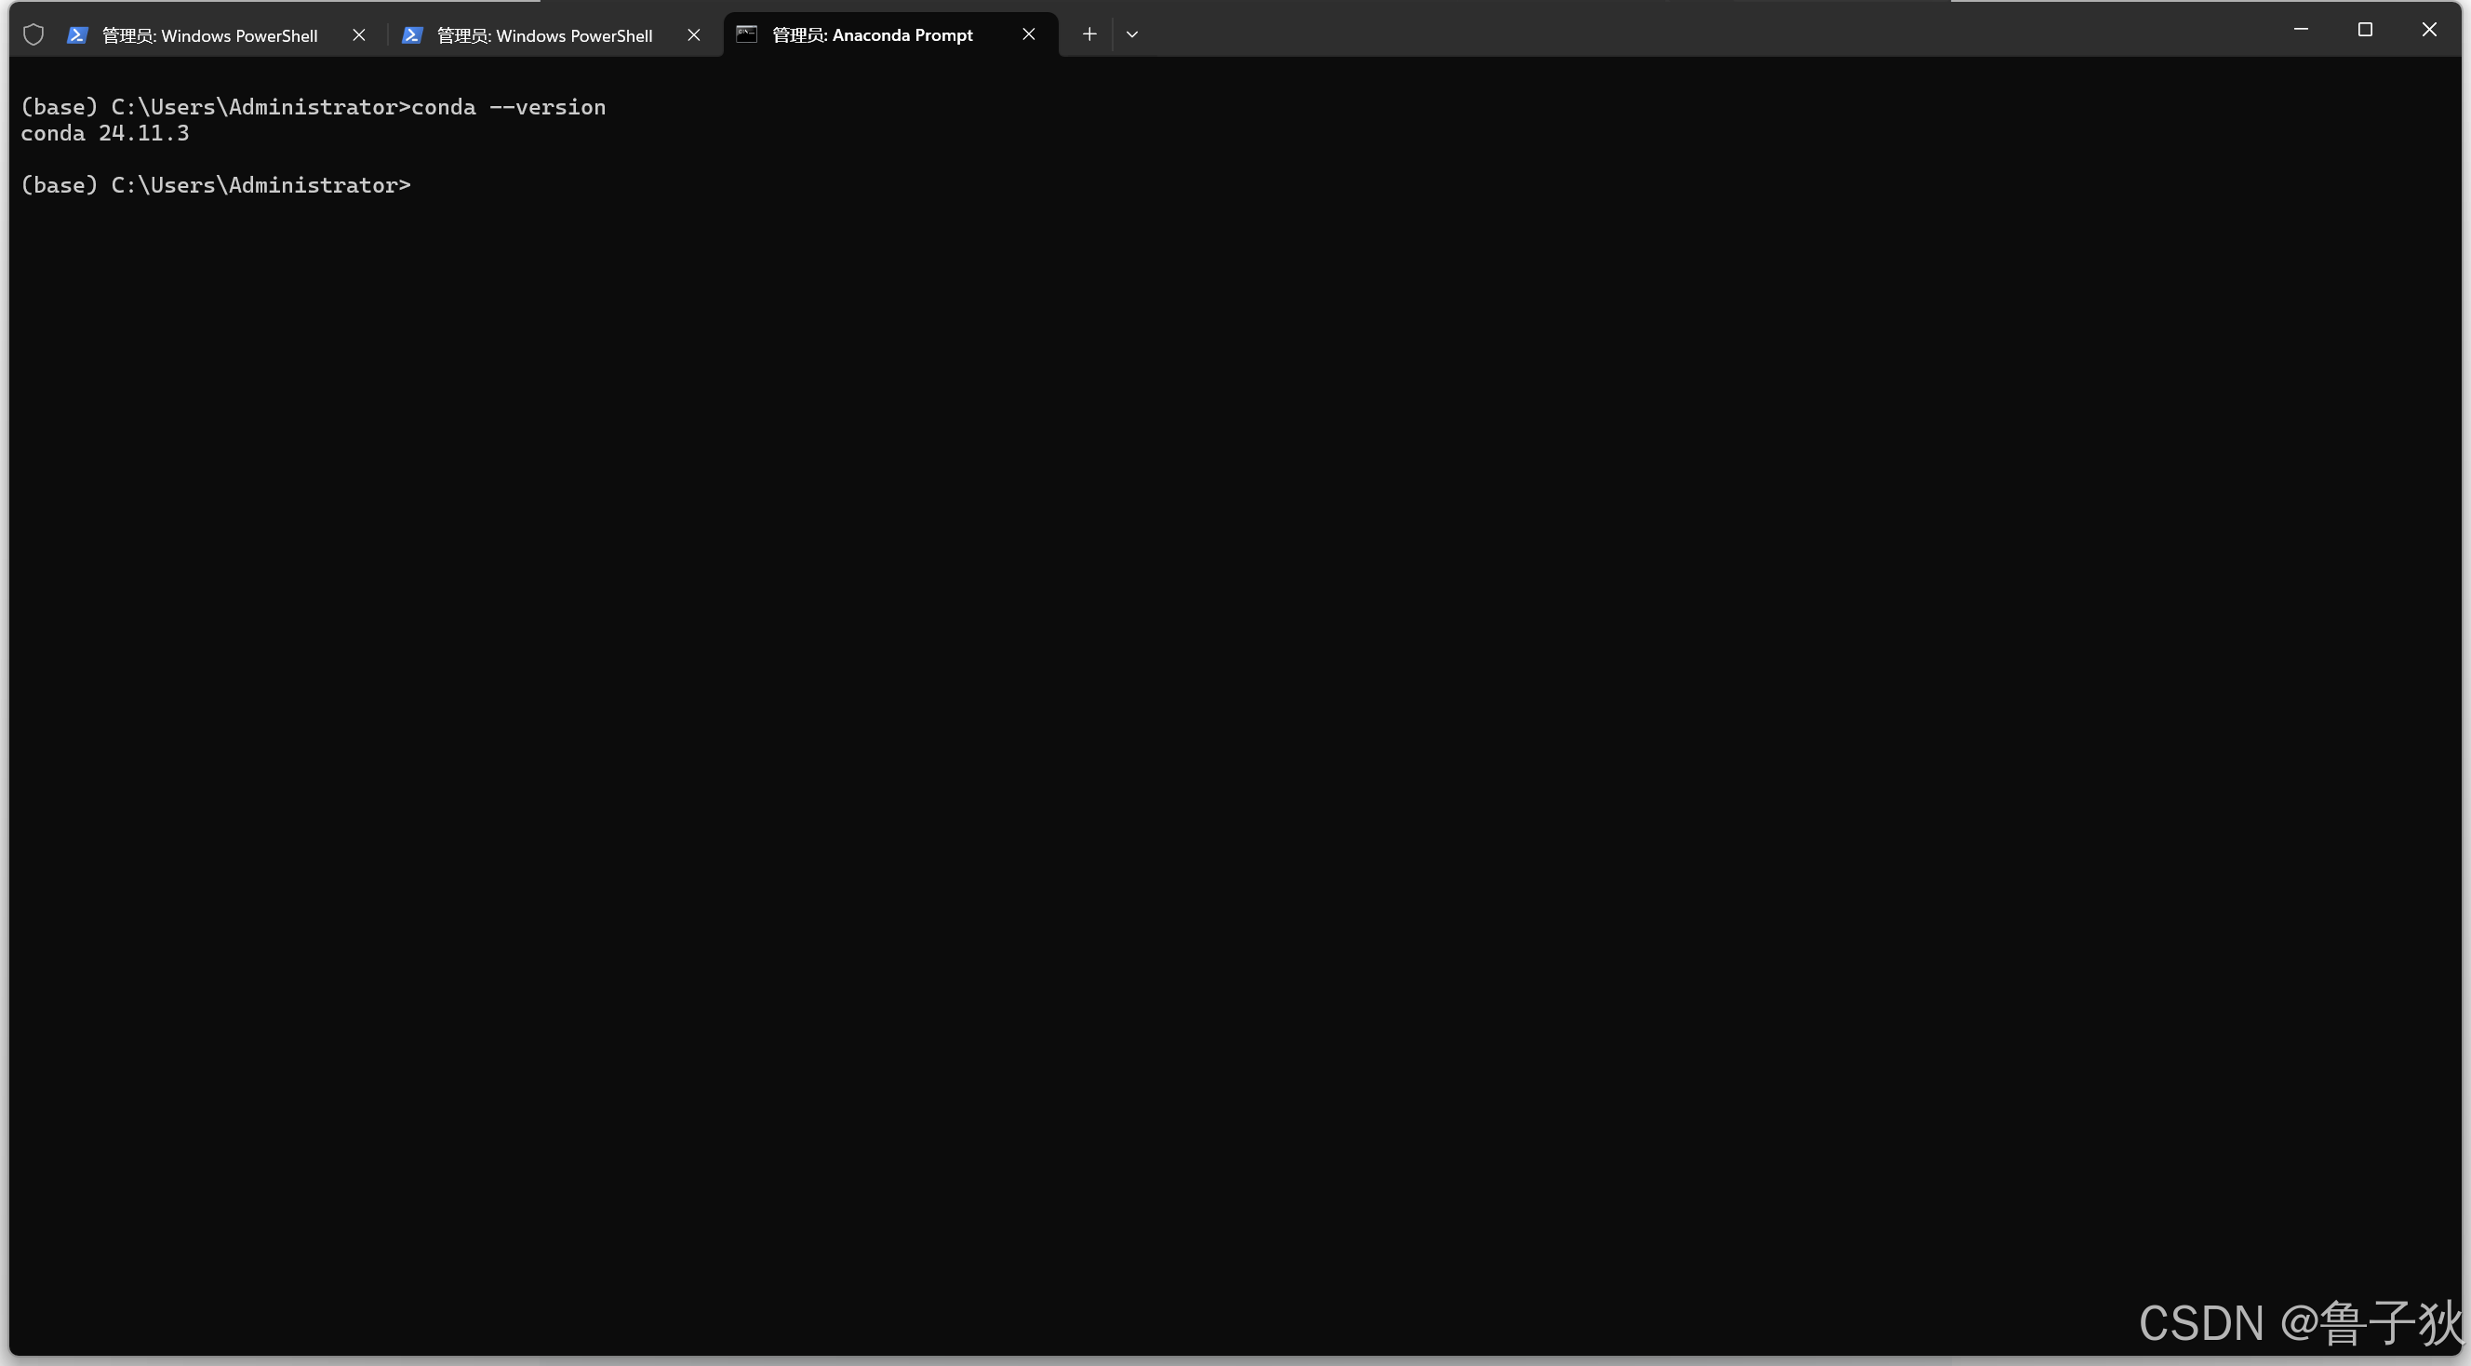Close the Anaconda Prompt tab
This screenshot has width=2471, height=1366.
(1028, 34)
